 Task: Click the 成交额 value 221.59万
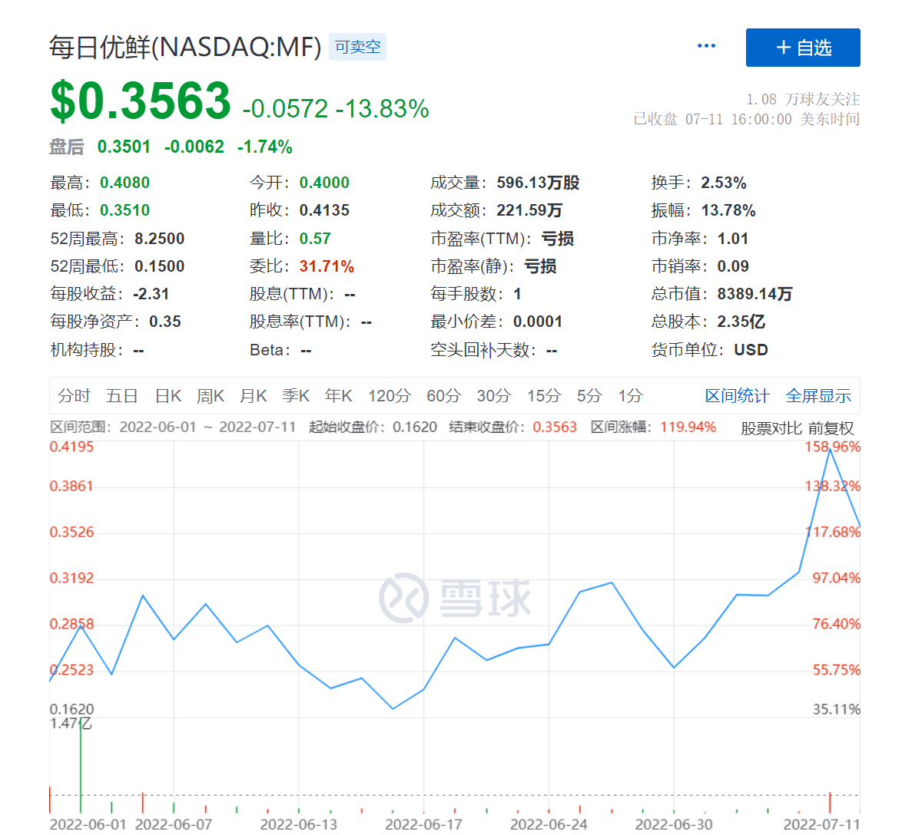tap(529, 210)
